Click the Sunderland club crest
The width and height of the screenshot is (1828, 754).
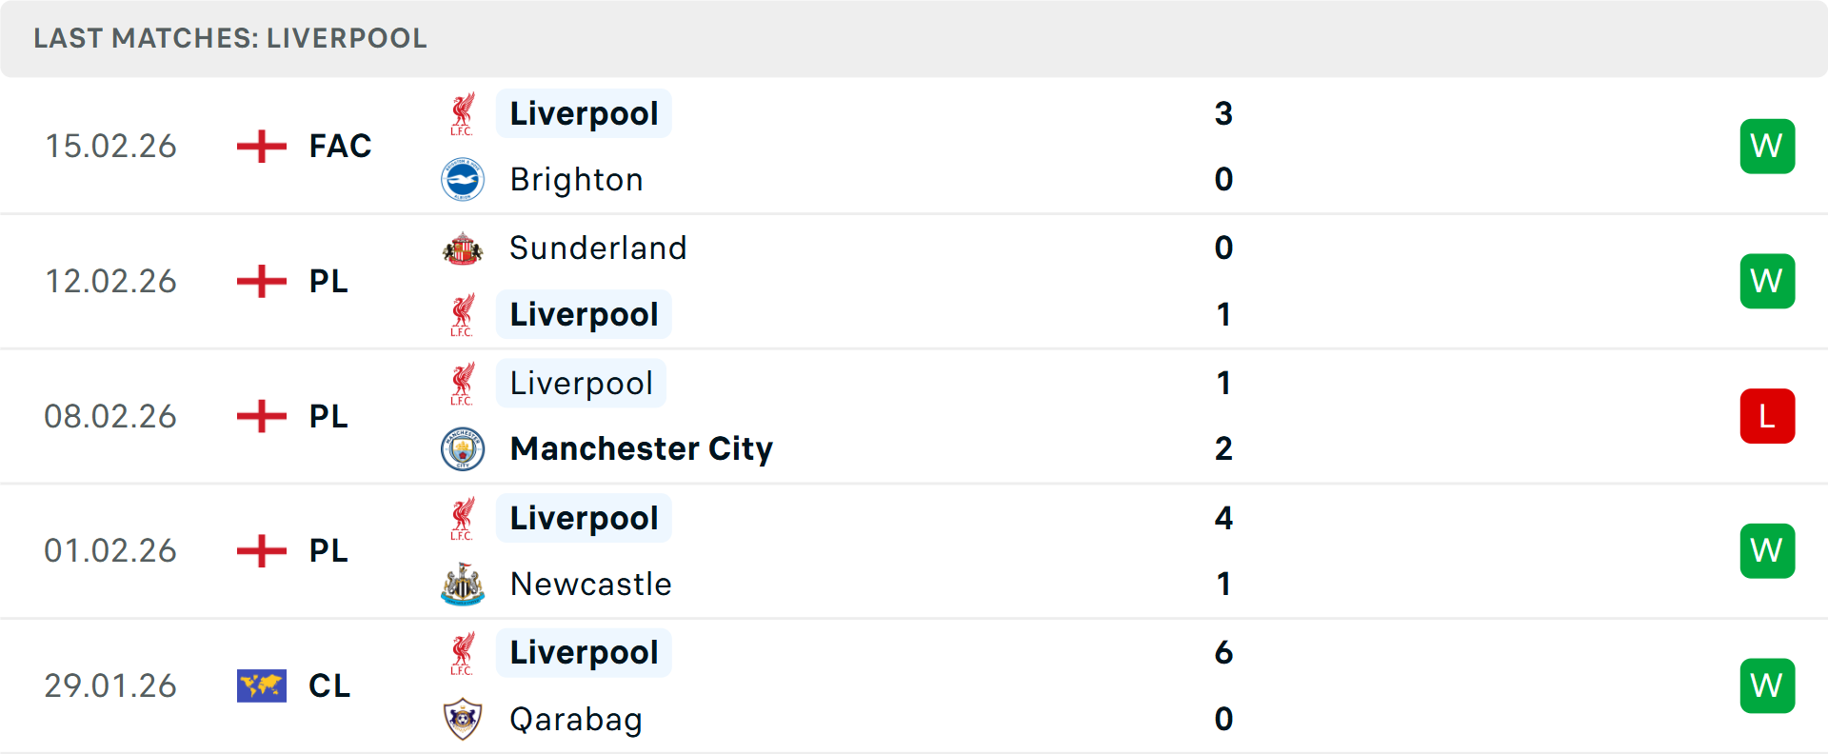point(463,248)
